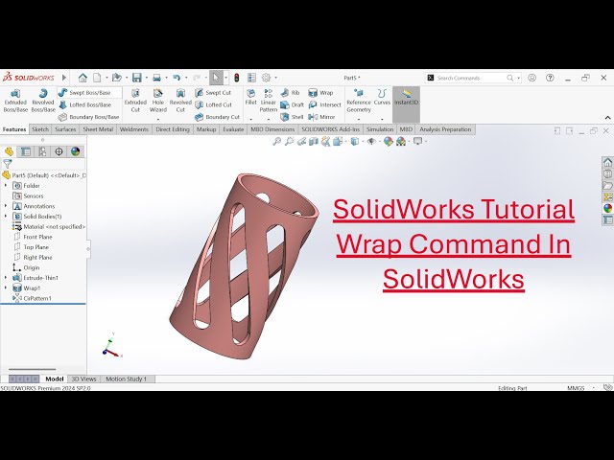Screen dimensions: 614x460
Task: Expand the Solid Bodies(1) tree item
Action: pyautogui.click(x=6, y=216)
